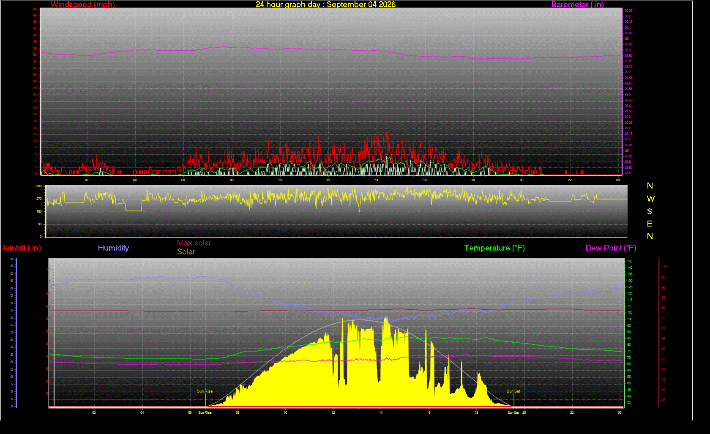710x434 pixels.
Task: Click '18' on the windspeed graph time axis
Action: point(473,180)
